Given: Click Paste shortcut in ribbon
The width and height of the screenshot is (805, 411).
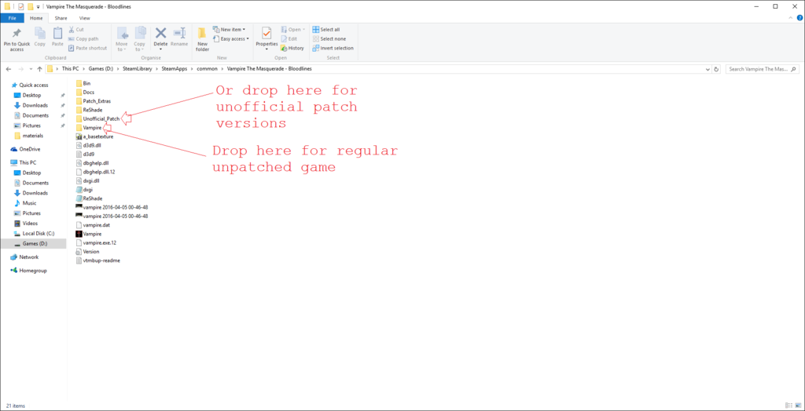Looking at the screenshot, I should point(87,48).
